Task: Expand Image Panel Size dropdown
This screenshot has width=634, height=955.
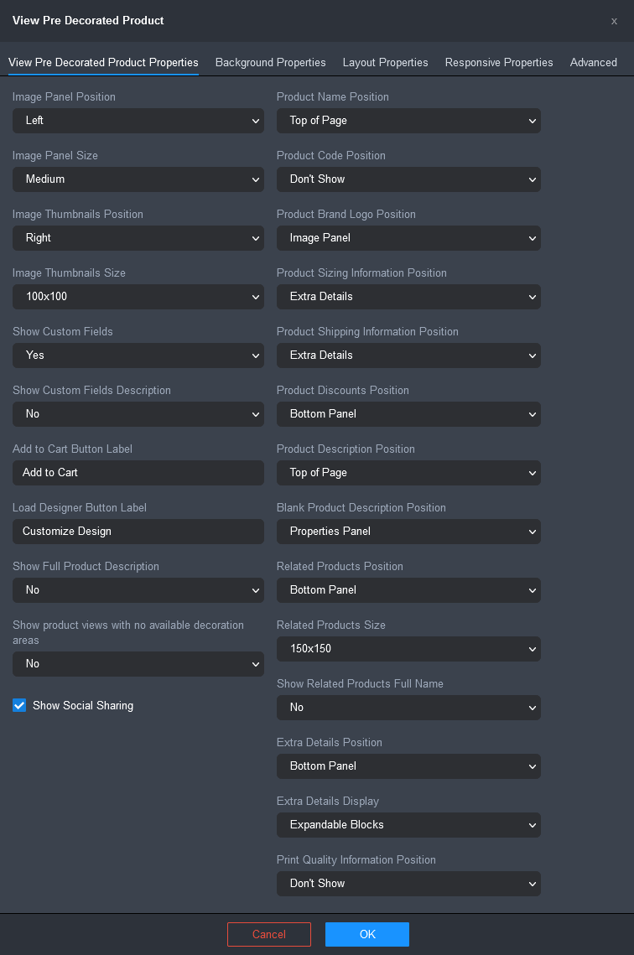Action: 138,179
